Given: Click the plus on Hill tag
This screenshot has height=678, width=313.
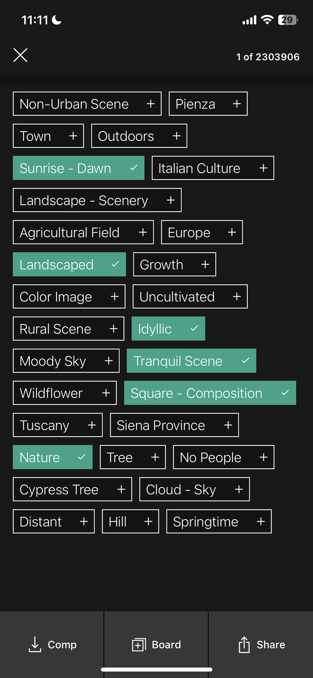Looking at the screenshot, I should [148, 521].
